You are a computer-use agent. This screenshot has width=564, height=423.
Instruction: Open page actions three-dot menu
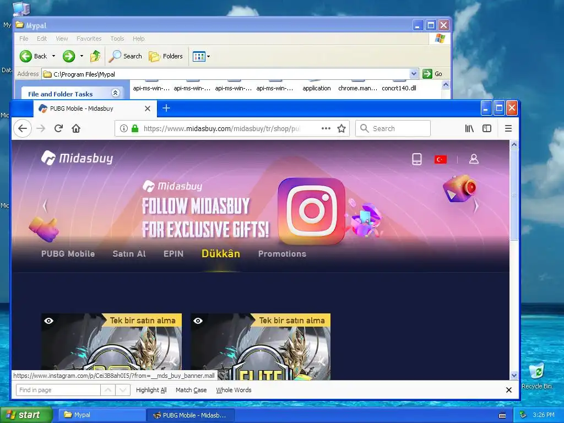click(x=326, y=128)
